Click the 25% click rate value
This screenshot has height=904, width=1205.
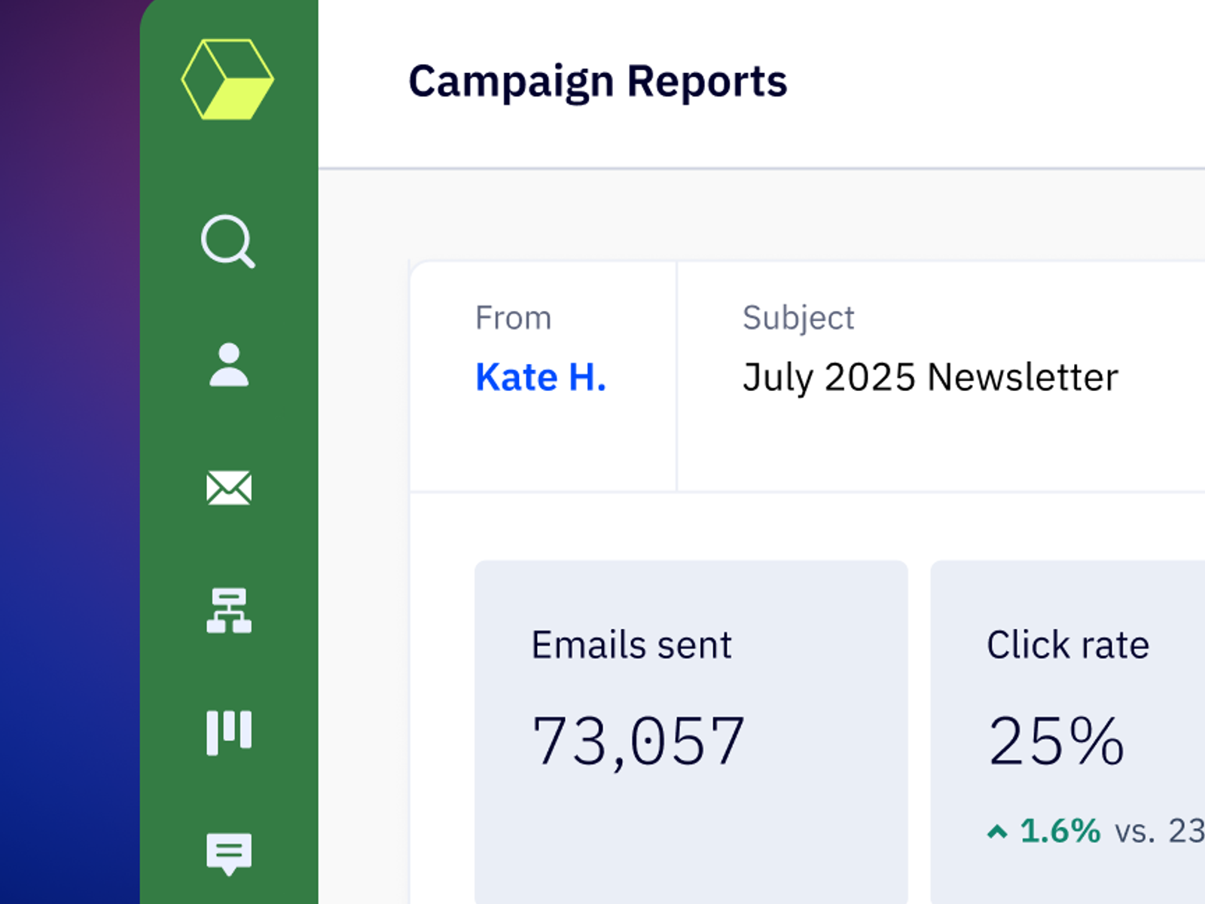pyautogui.click(x=1056, y=741)
